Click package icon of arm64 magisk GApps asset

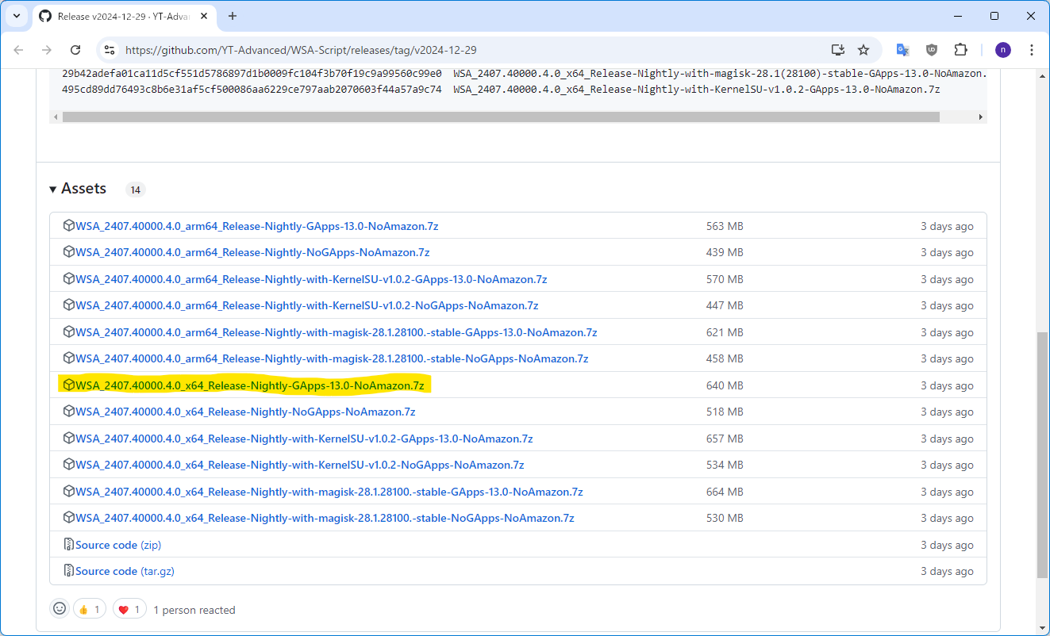69,332
